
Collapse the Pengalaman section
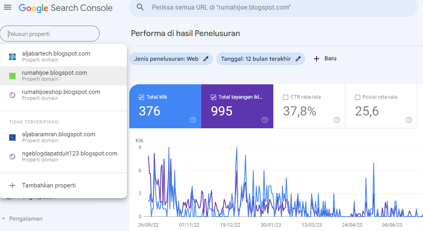[4, 219]
